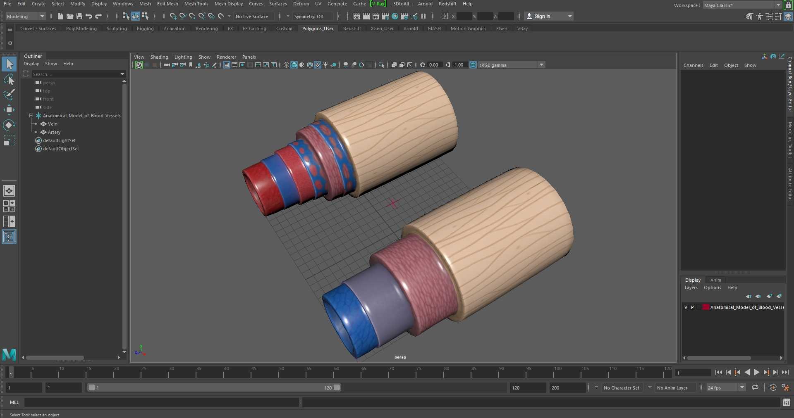The height and width of the screenshot is (418, 794).
Task: Open a scene with the folder icon
Action: point(70,17)
